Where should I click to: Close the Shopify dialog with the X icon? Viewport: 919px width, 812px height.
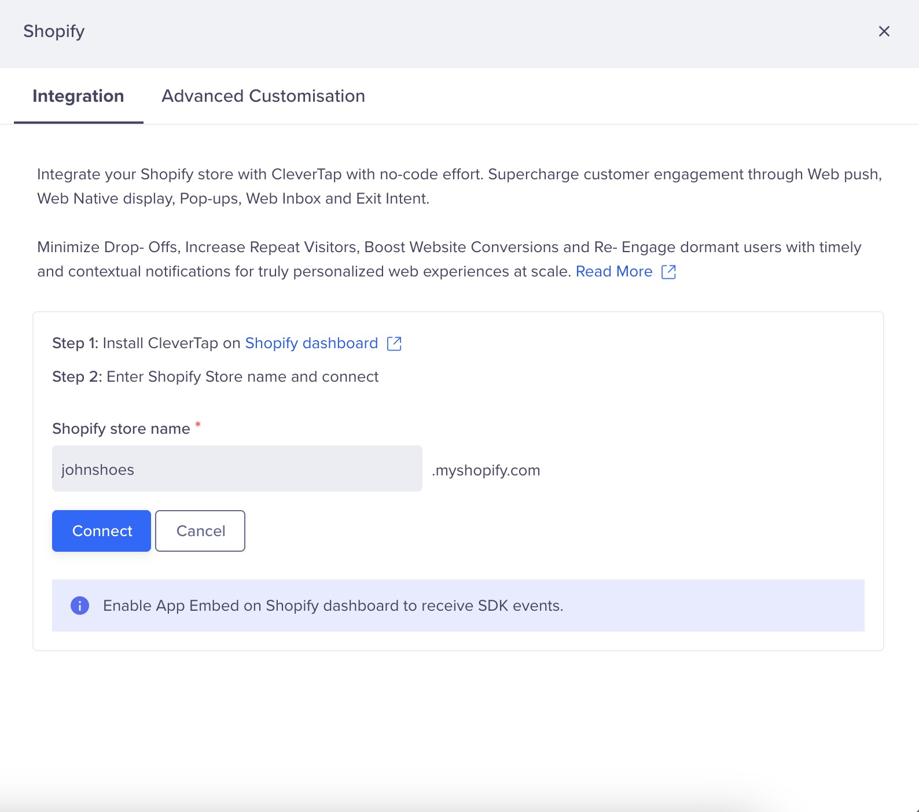[x=884, y=31]
